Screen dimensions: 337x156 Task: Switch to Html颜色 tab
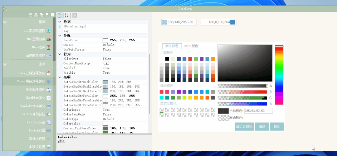coord(191,46)
